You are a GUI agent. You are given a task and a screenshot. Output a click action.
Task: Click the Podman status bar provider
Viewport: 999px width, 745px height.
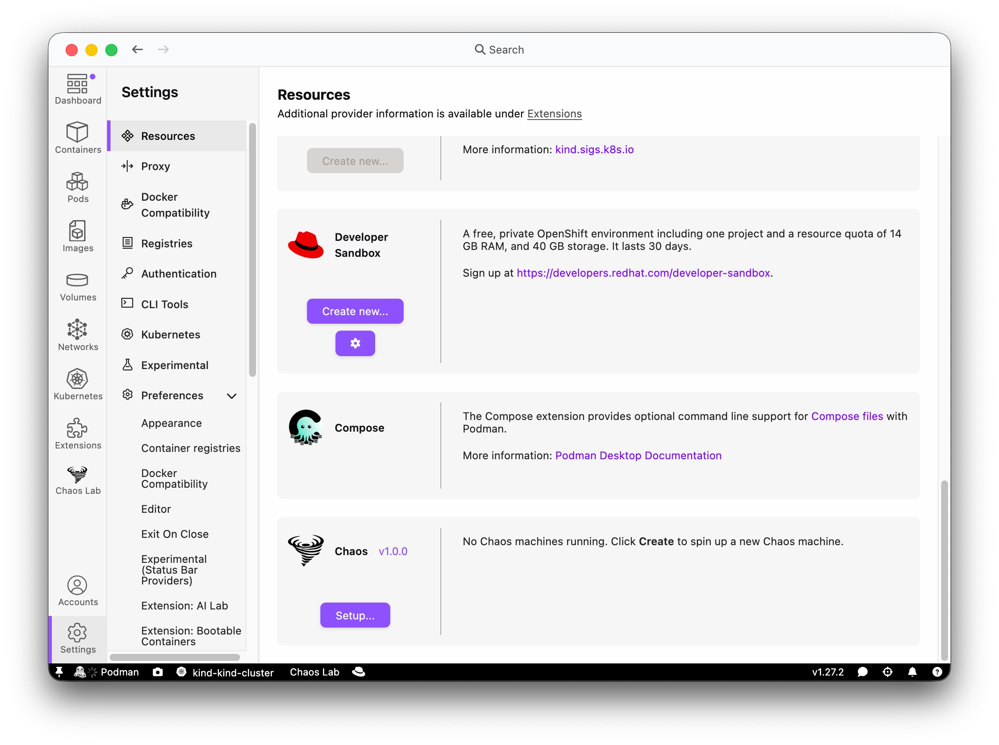[x=107, y=672]
